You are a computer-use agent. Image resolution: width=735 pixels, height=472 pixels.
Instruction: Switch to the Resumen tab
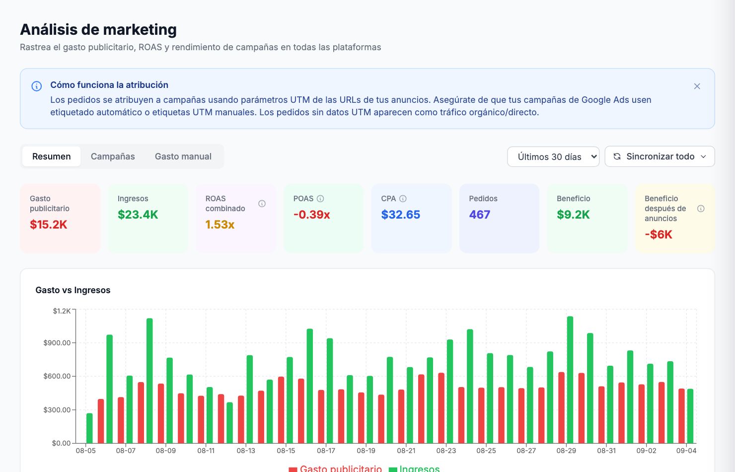[x=52, y=157]
